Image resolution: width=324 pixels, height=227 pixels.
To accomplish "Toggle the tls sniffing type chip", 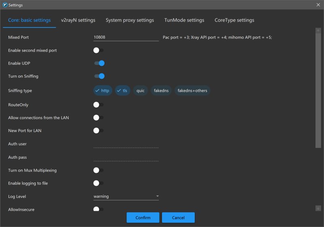I will tap(122, 90).
